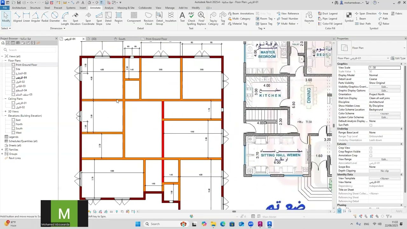Expand the 3D Views tree node
This screenshot has width=407, height=229.
click(6, 112)
